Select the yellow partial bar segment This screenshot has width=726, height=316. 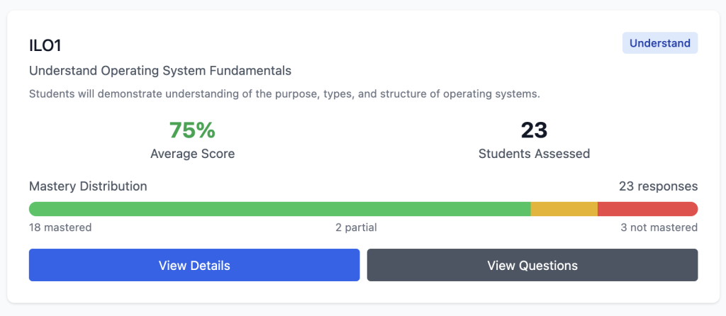pyautogui.click(x=564, y=209)
